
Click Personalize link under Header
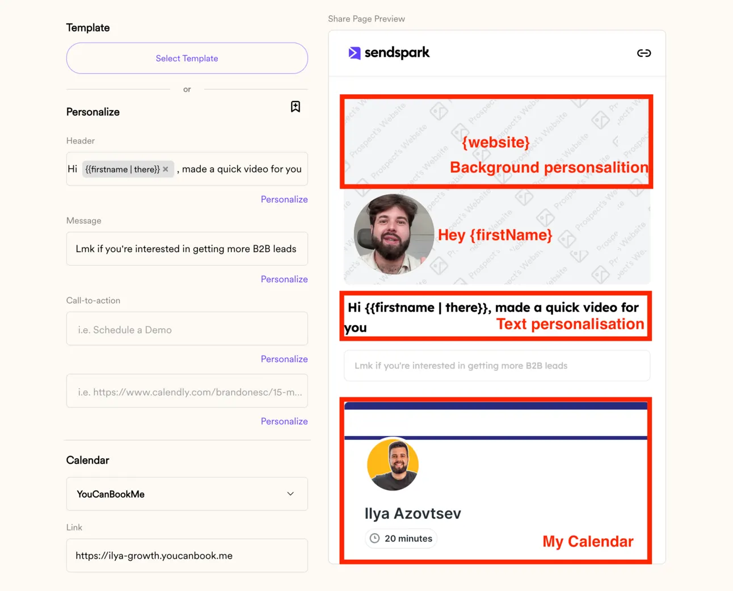284,199
